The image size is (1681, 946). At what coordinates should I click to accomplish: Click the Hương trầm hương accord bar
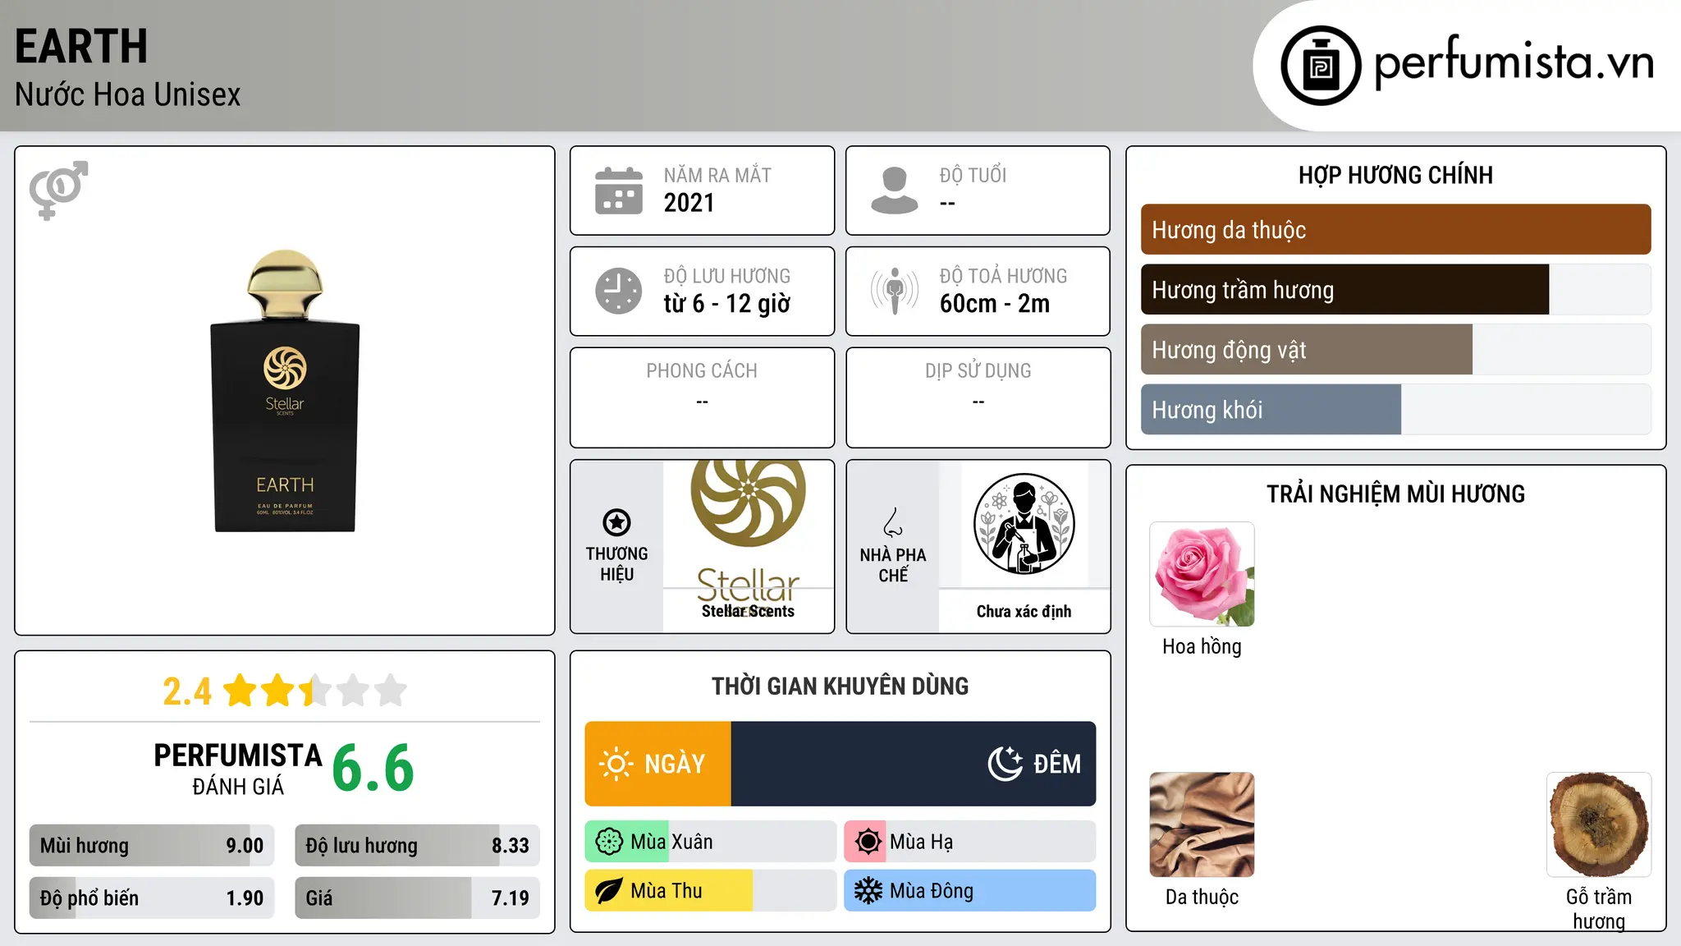(1395, 290)
